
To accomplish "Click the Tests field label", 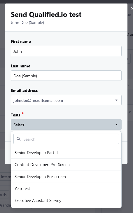I will tap(15, 115).
